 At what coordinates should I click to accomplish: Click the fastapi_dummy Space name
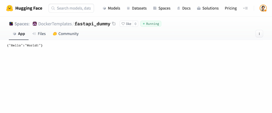pos(92,24)
